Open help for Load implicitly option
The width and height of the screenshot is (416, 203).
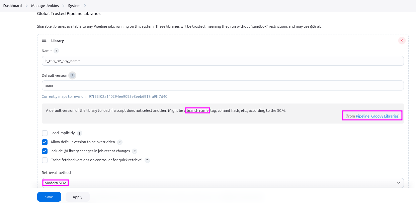click(x=80, y=133)
